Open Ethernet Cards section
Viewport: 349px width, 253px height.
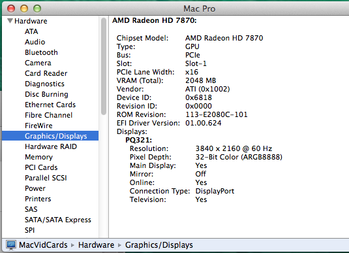[x=50, y=105]
